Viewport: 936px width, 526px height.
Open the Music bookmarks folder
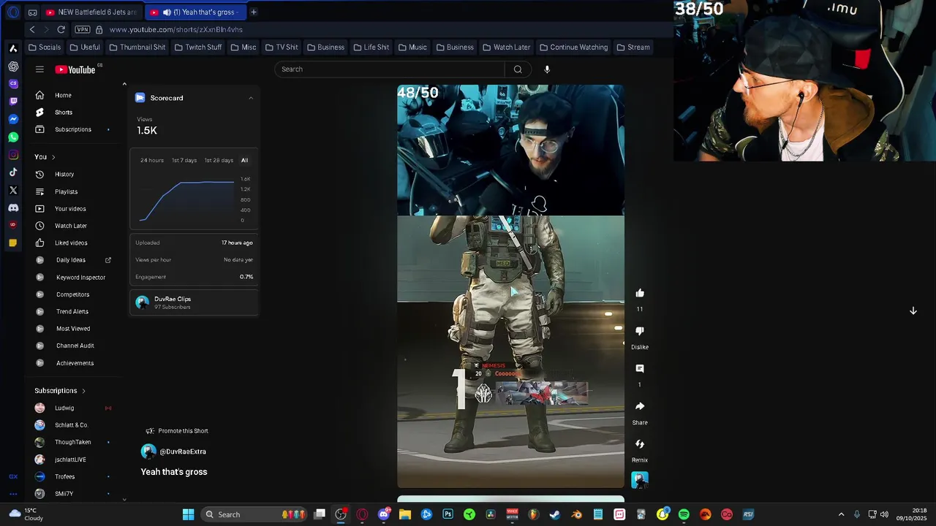[x=412, y=47]
